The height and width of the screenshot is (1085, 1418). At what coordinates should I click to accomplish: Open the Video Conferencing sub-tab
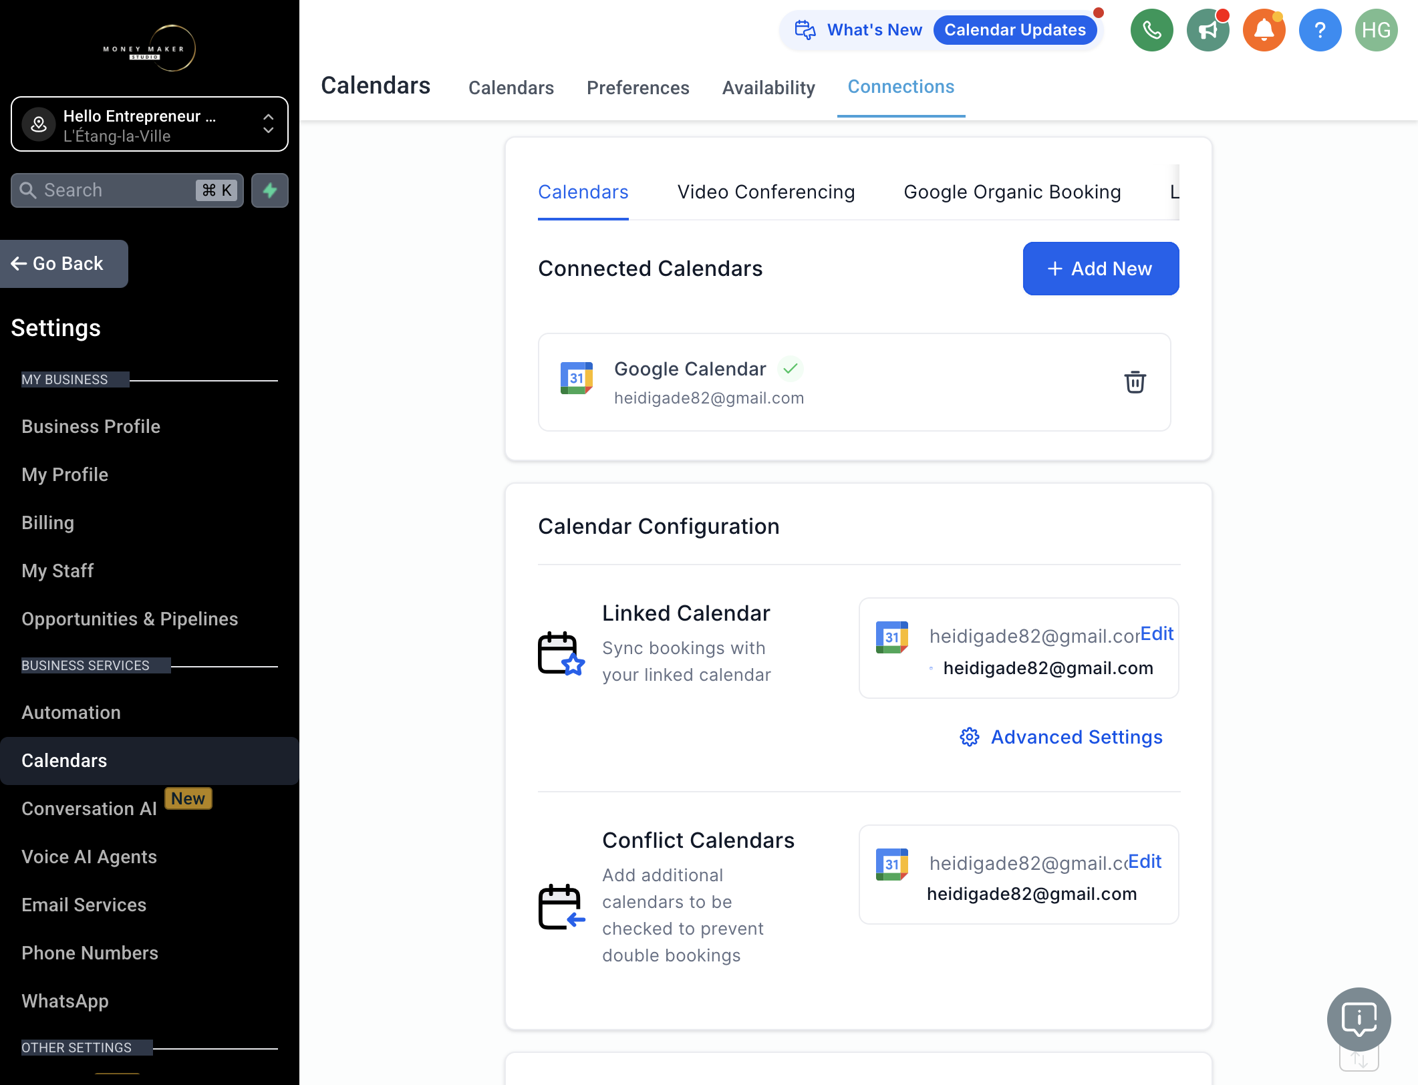(766, 192)
